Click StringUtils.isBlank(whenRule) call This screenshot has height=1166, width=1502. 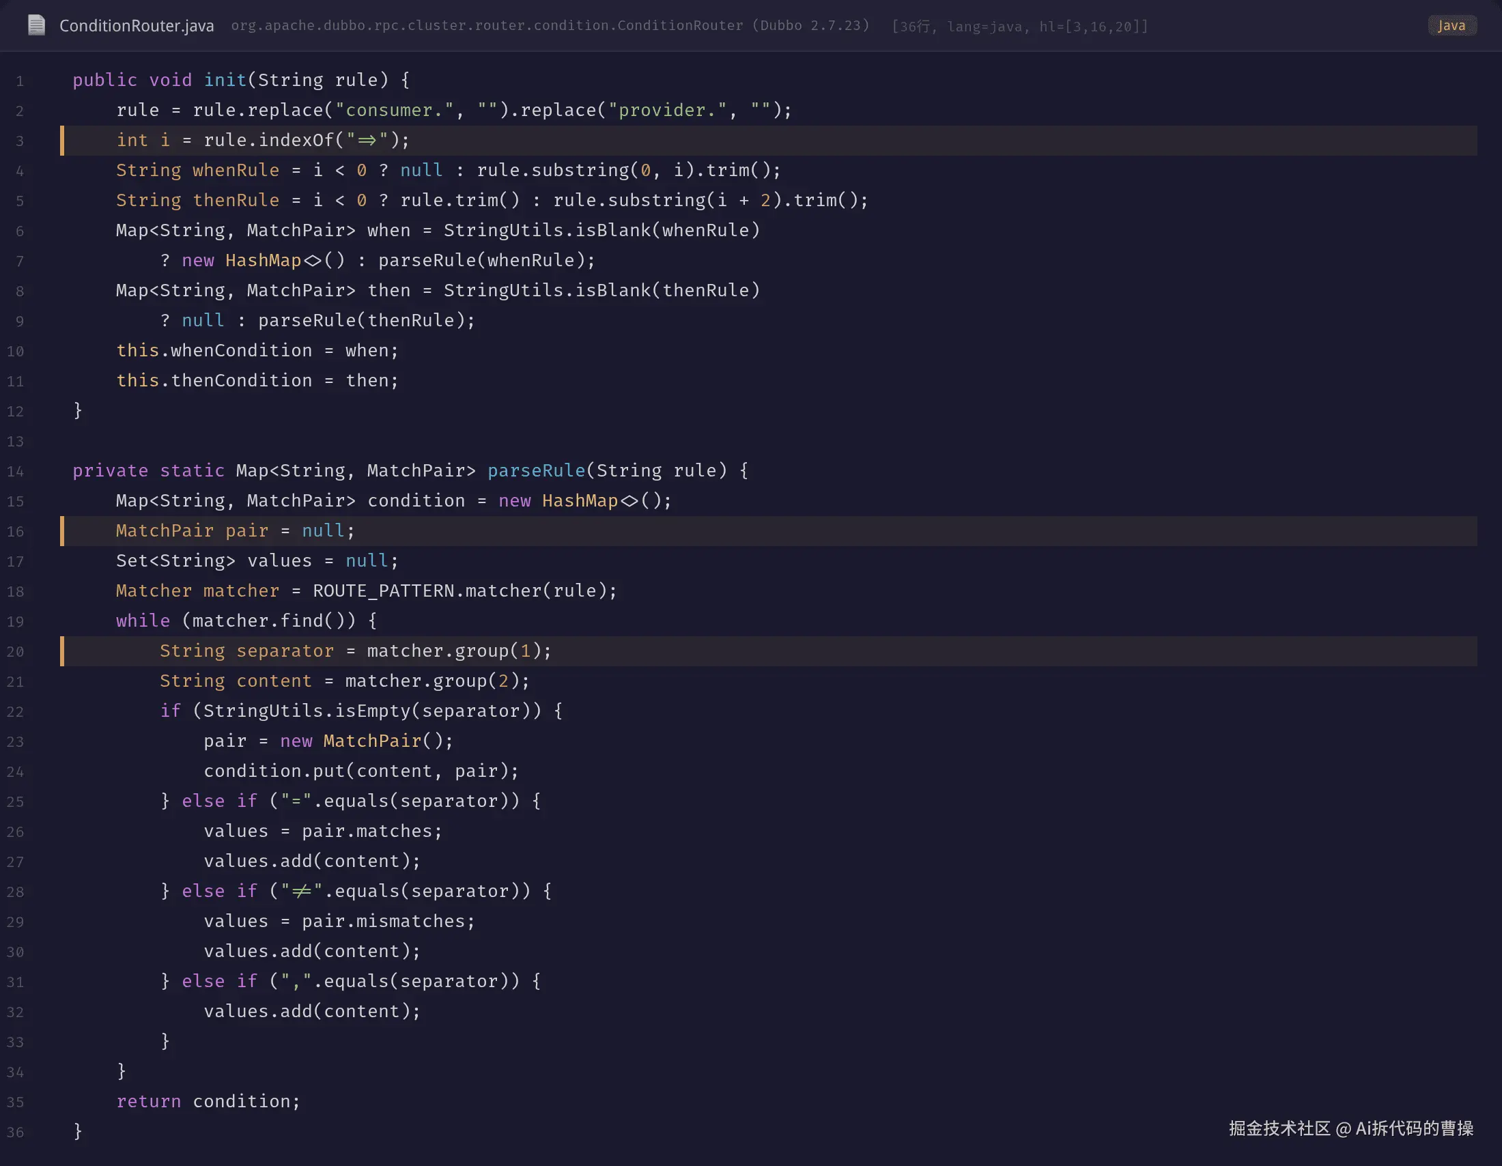tap(601, 230)
